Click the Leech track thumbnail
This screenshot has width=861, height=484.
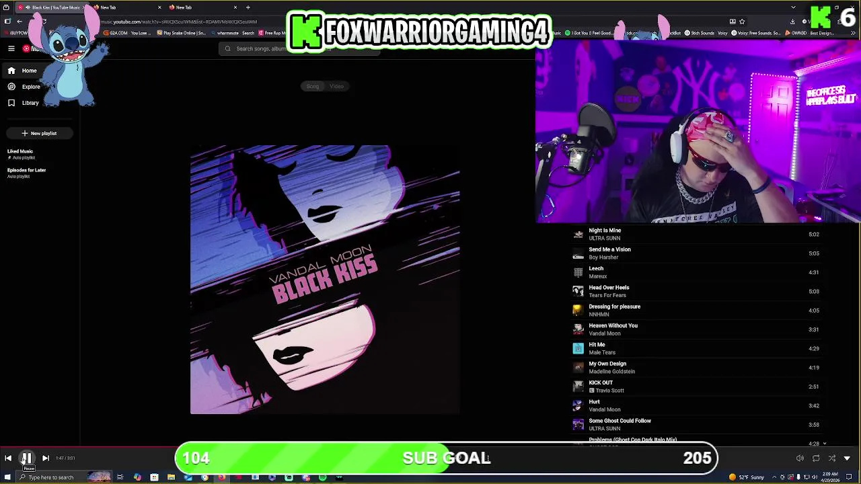click(x=578, y=272)
